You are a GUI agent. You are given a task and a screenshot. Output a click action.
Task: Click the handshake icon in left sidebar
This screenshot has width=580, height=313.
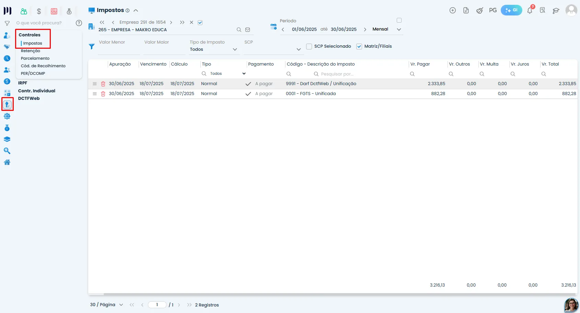tap(7, 47)
